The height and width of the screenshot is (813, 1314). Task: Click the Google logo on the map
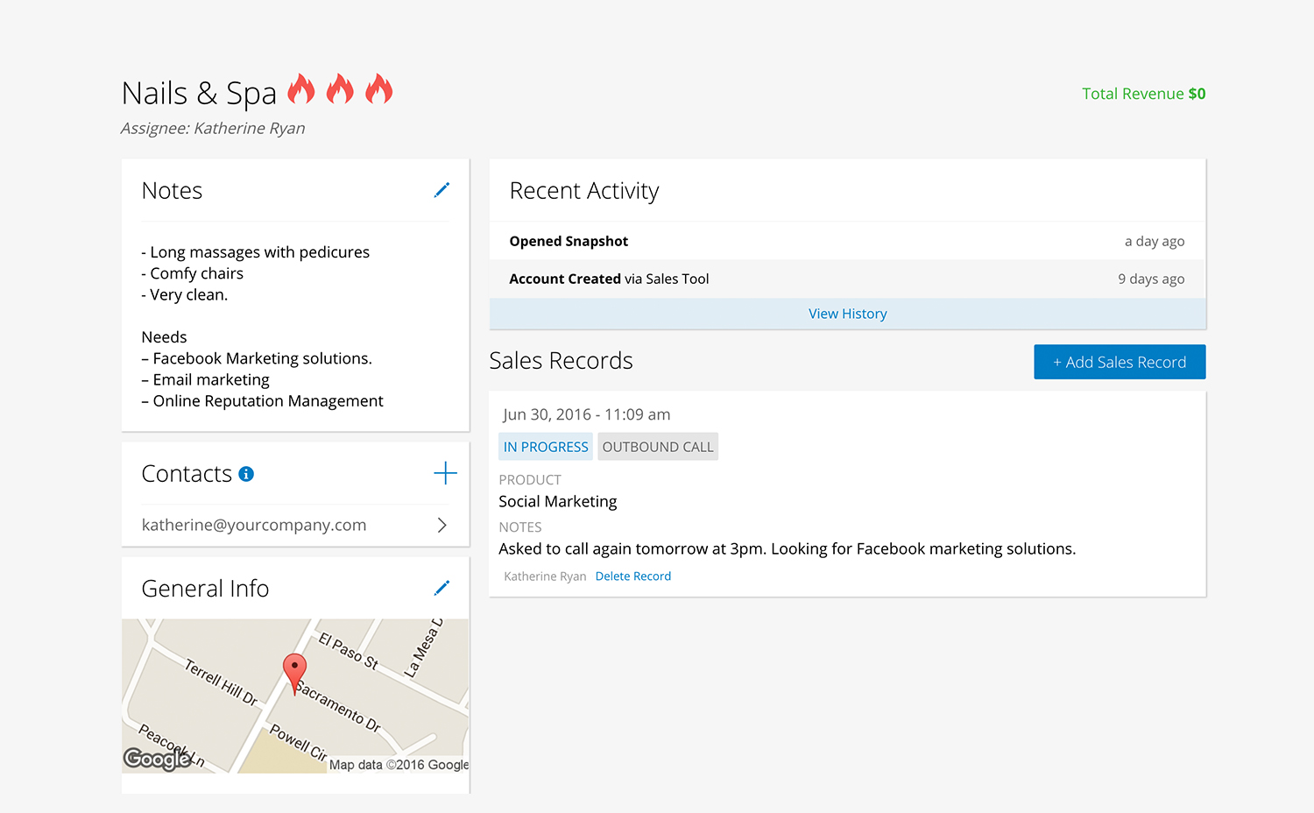pos(157,759)
